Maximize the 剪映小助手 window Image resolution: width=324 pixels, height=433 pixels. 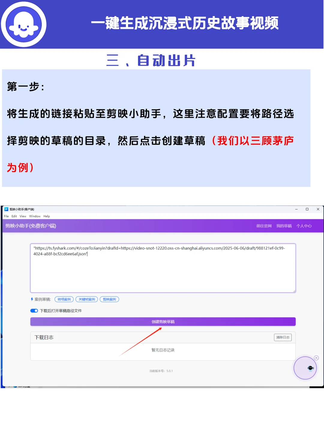(307, 209)
